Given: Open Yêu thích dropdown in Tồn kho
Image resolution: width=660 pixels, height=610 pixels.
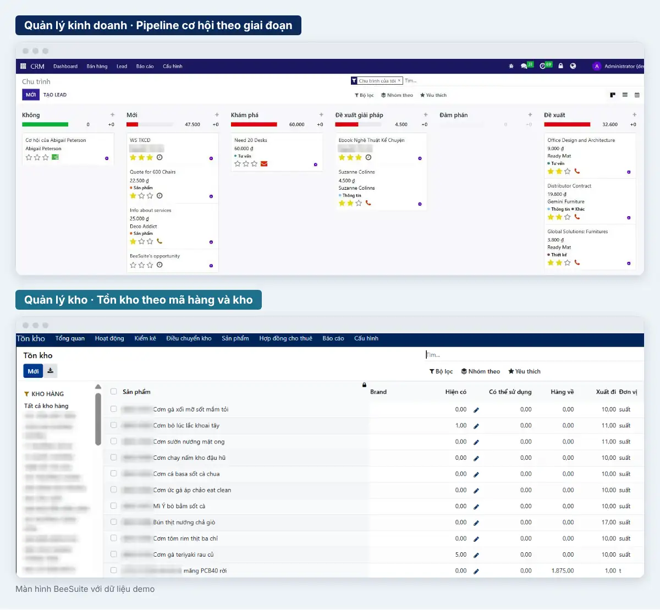Looking at the screenshot, I should [525, 371].
